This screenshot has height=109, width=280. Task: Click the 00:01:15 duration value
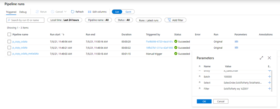126,54
